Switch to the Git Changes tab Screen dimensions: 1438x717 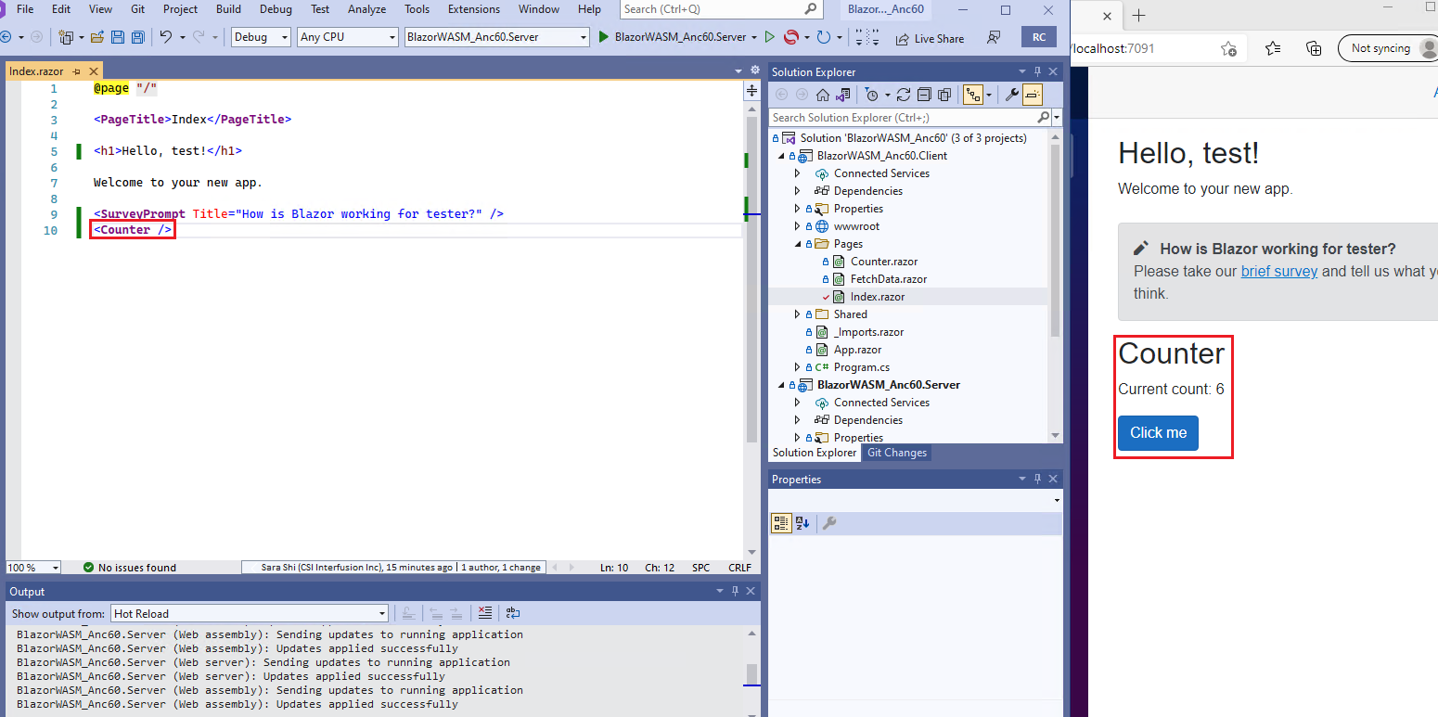tap(896, 453)
